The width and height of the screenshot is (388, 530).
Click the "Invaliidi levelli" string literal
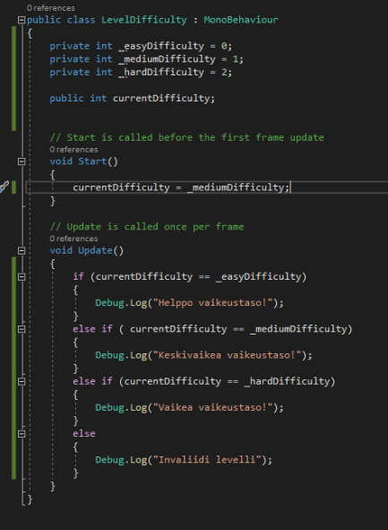click(x=207, y=460)
